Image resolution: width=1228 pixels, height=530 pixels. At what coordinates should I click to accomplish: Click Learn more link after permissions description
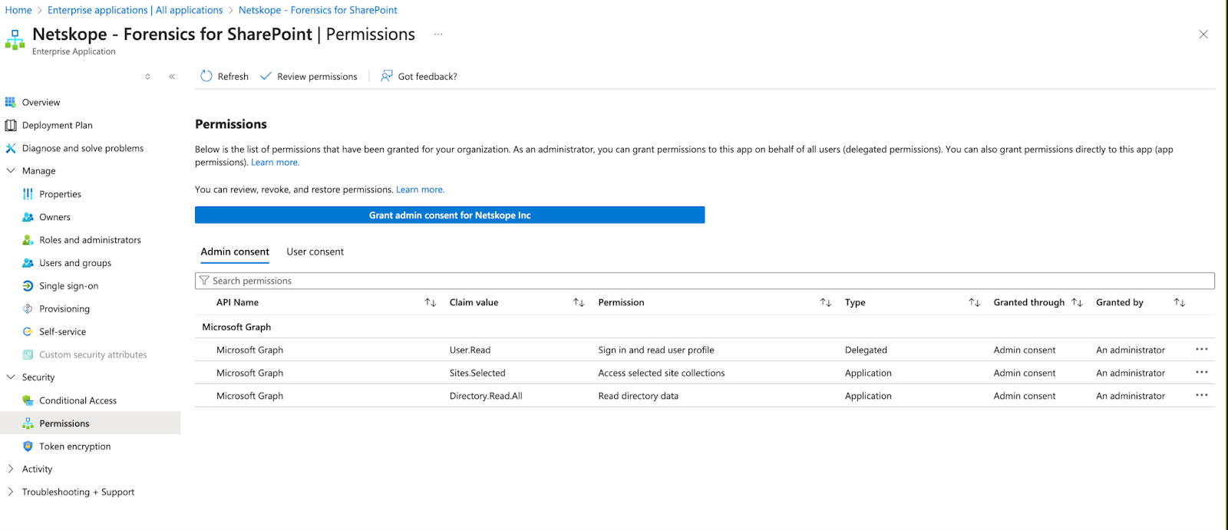pos(275,162)
